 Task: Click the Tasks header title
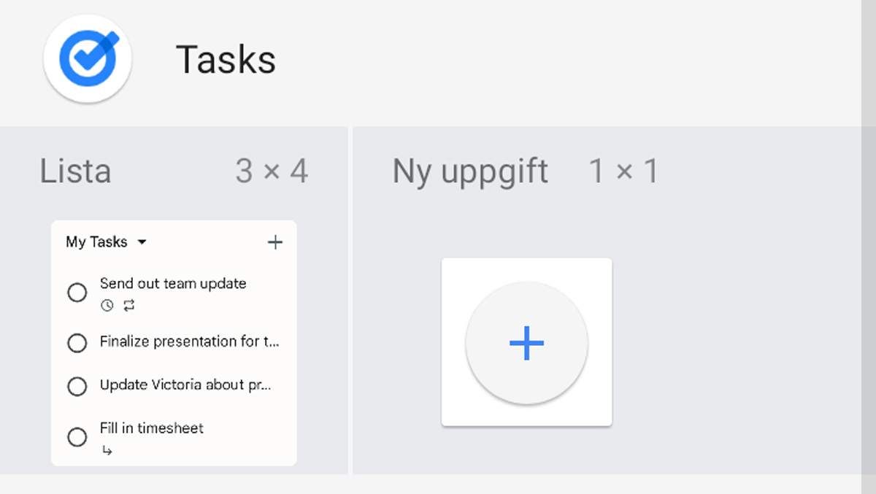tap(225, 60)
